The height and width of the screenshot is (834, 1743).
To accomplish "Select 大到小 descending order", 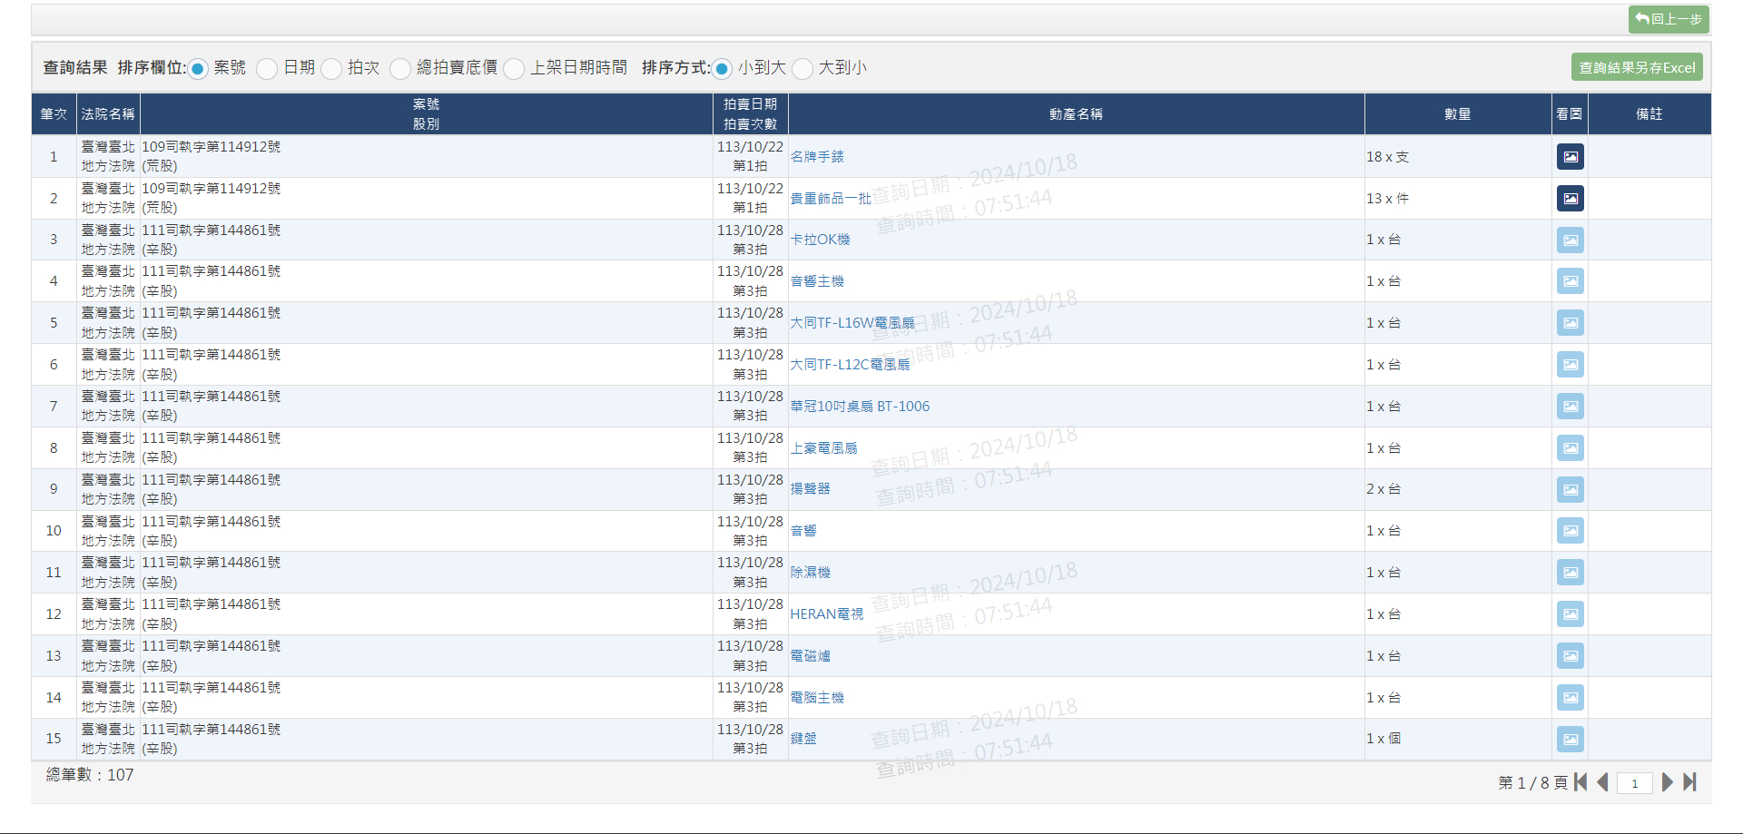I will point(803,69).
